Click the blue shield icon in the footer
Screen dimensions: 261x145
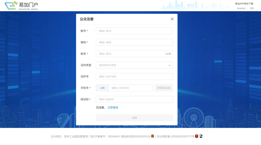[201, 136]
